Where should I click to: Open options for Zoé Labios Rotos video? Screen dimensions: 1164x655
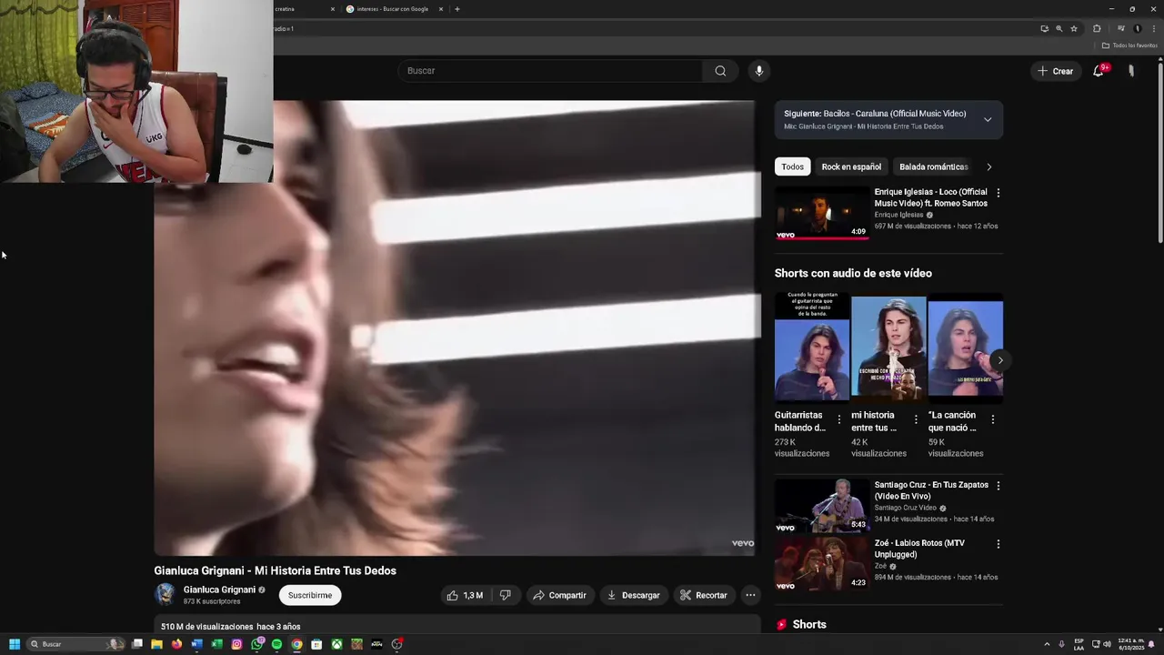(x=998, y=544)
